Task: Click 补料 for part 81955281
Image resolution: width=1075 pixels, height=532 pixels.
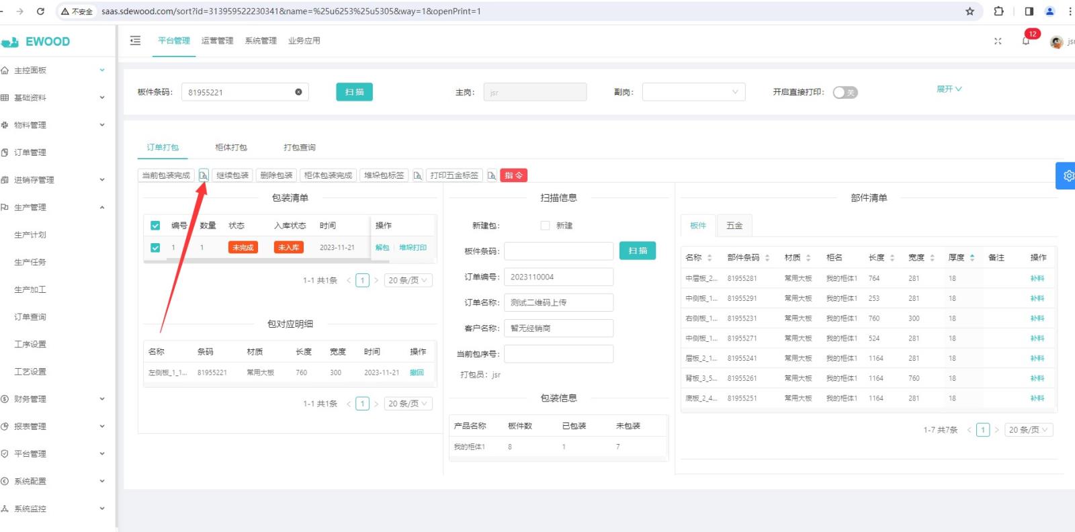Action: click(x=1037, y=279)
